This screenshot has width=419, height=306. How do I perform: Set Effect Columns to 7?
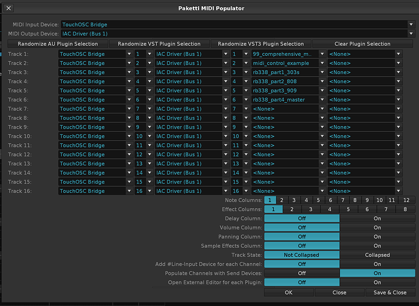(x=386, y=209)
